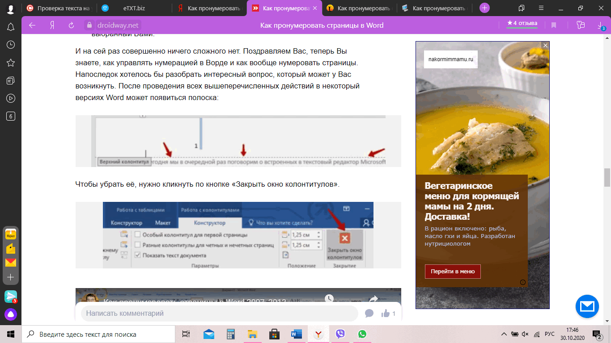Open the notifications bell in sidebar
Viewport: 611px width, 343px height.
coord(11,27)
